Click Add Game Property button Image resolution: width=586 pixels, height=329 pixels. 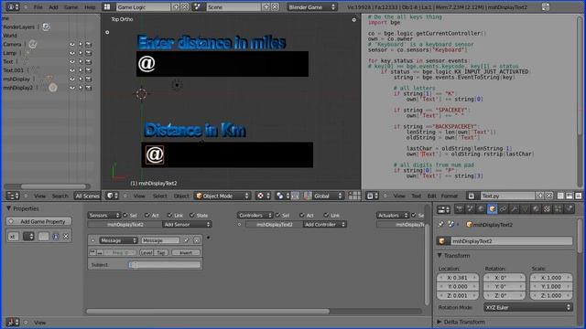(38, 221)
